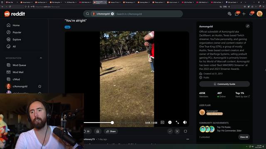The height and width of the screenshot is (149, 266).
Task: Open r/Asmongold community in sidebar
Action: tap(20, 87)
